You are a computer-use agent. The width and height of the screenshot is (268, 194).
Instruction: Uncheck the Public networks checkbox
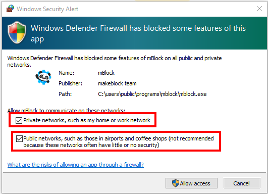coord(19,138)
